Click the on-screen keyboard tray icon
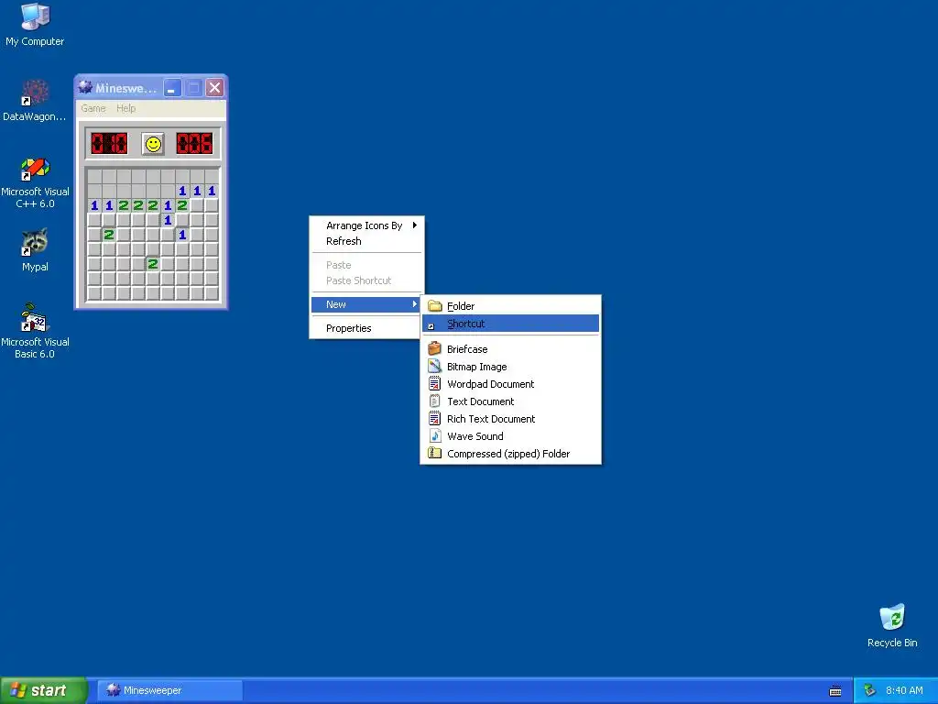Image resolution: width=938 pixels, height=704 pixels. pos(835,691)
